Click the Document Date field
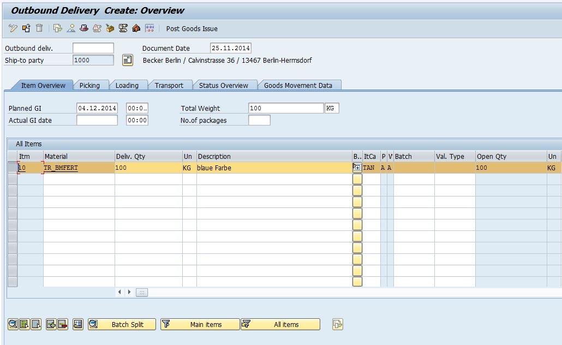The height and width of the screenshot is (345, 562). (x=230, y=48)
